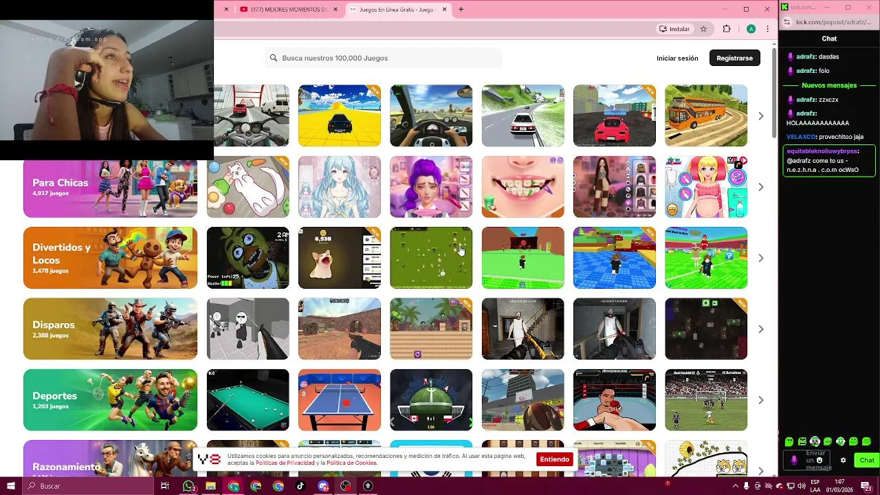Close the Juegos En Linea Gratis tab
The image size is (880, 495).
(x=444, y=10)
